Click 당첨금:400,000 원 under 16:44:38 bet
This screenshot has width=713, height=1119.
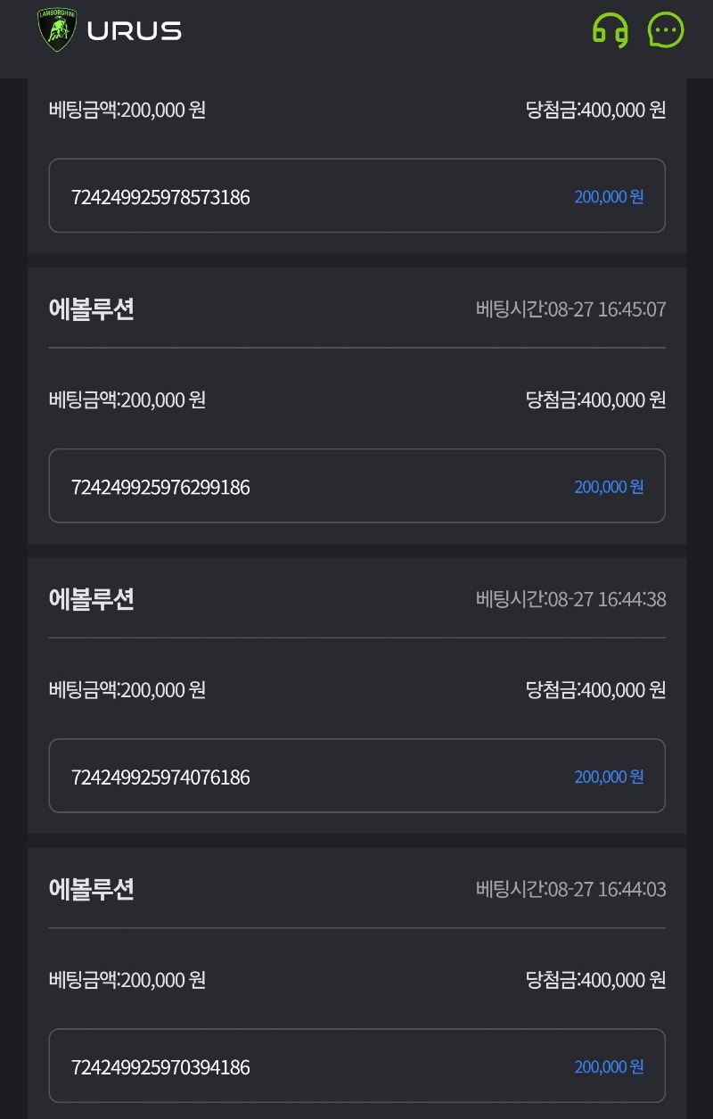click(x=595, y=690)
